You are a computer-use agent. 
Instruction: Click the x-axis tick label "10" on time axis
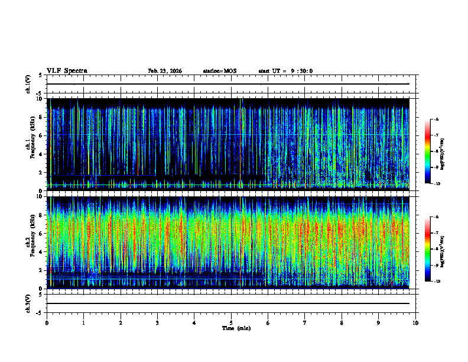(x=415, y=323)
